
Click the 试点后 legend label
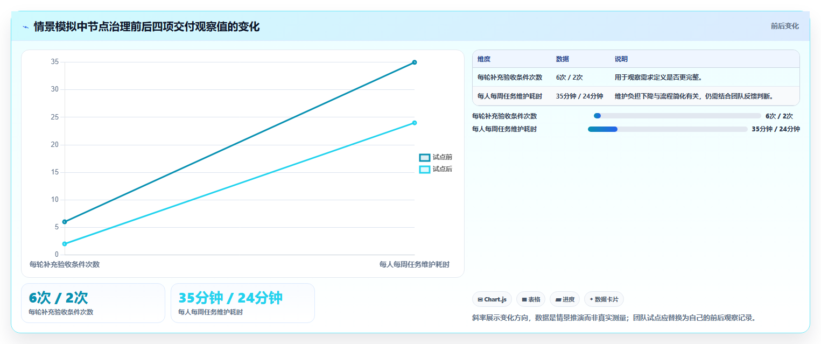tap(443, 169)
